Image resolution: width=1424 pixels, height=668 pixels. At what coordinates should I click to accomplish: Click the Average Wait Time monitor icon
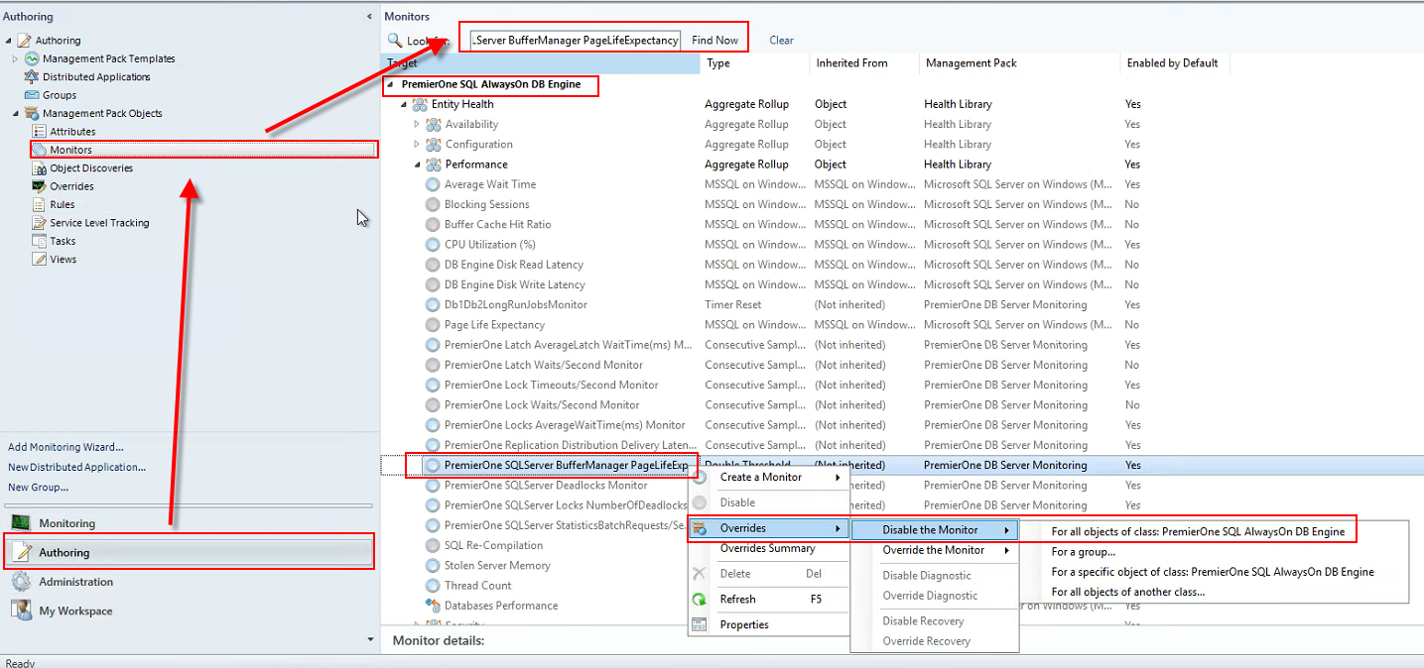(x=433, y=184)
